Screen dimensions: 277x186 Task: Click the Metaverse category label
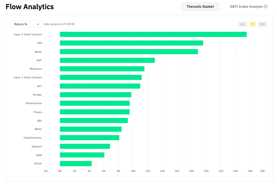tap(36, 69)
